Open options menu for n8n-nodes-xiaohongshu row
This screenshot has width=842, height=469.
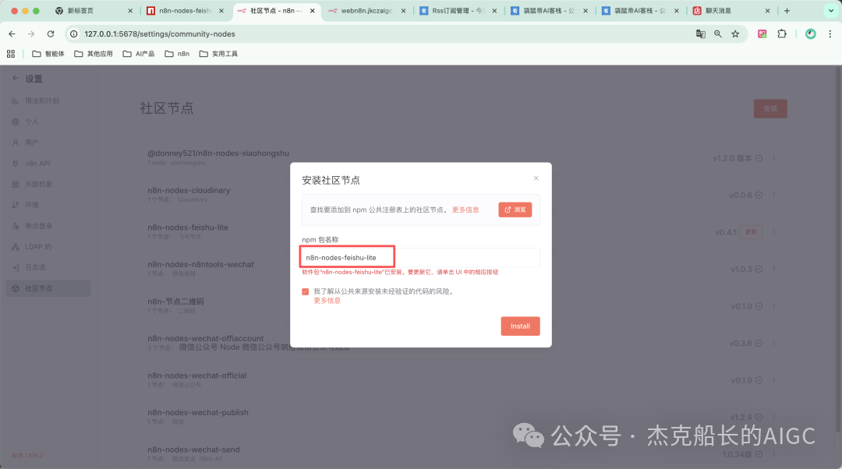(x=774, y=158)
